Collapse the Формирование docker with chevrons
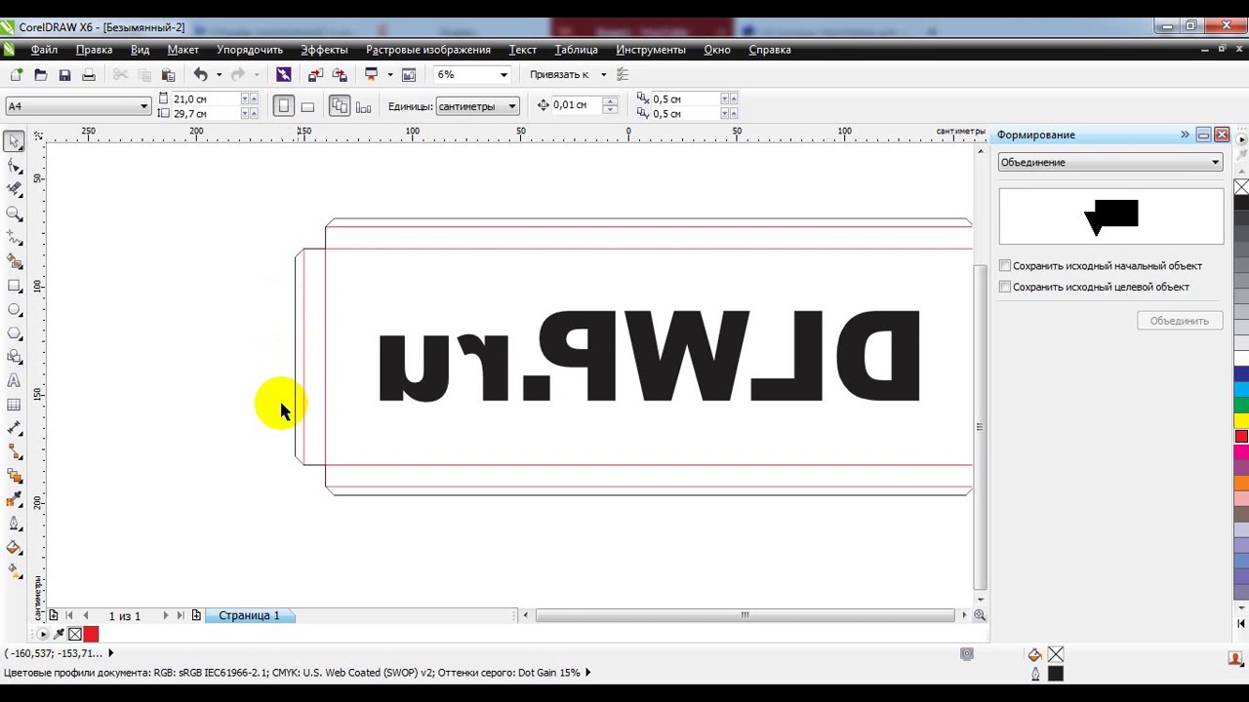Screen dimensions: 1249x702 point(1185,135)
